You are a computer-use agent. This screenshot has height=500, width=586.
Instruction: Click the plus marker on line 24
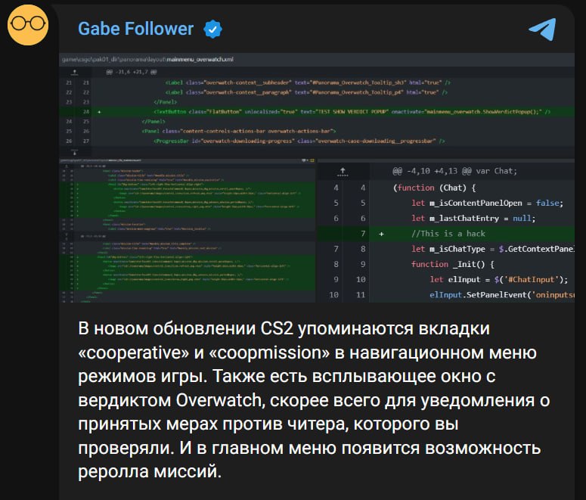pyautogui.click(x=99, y=112)
